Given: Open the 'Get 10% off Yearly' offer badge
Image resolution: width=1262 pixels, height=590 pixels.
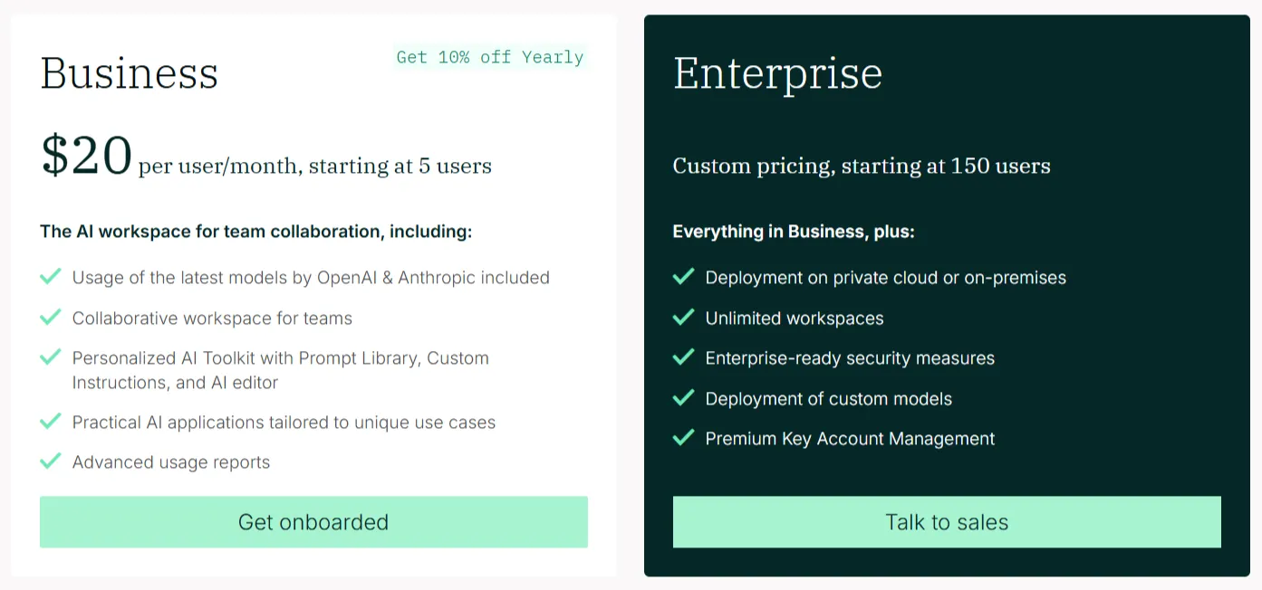Looking at the screenshot, I should pyautogui.click(x=489, y=57).
